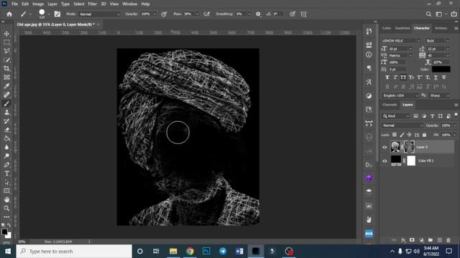Screen dimensions: 460x258
Task: Toggle enable airbrush build-up effects
Action: pos(207,14)
